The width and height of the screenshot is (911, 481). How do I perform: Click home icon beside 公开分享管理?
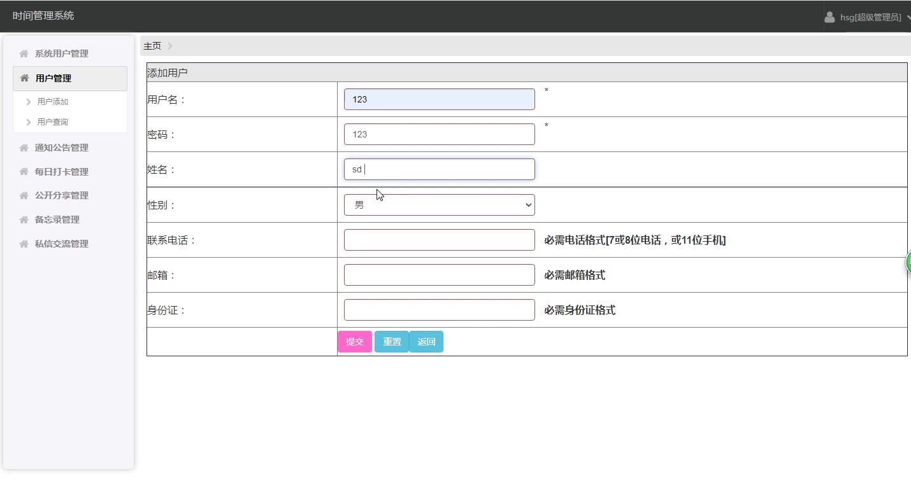24,195
